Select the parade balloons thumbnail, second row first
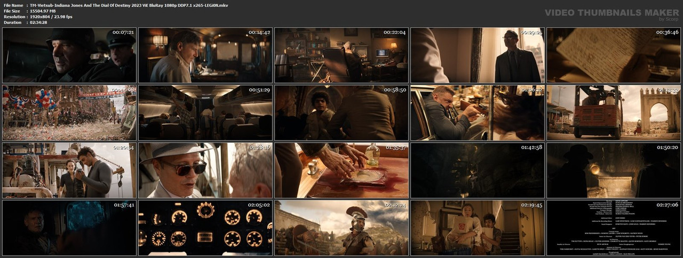The width and height of the screenshot is (683, 258). coord(69,113)
